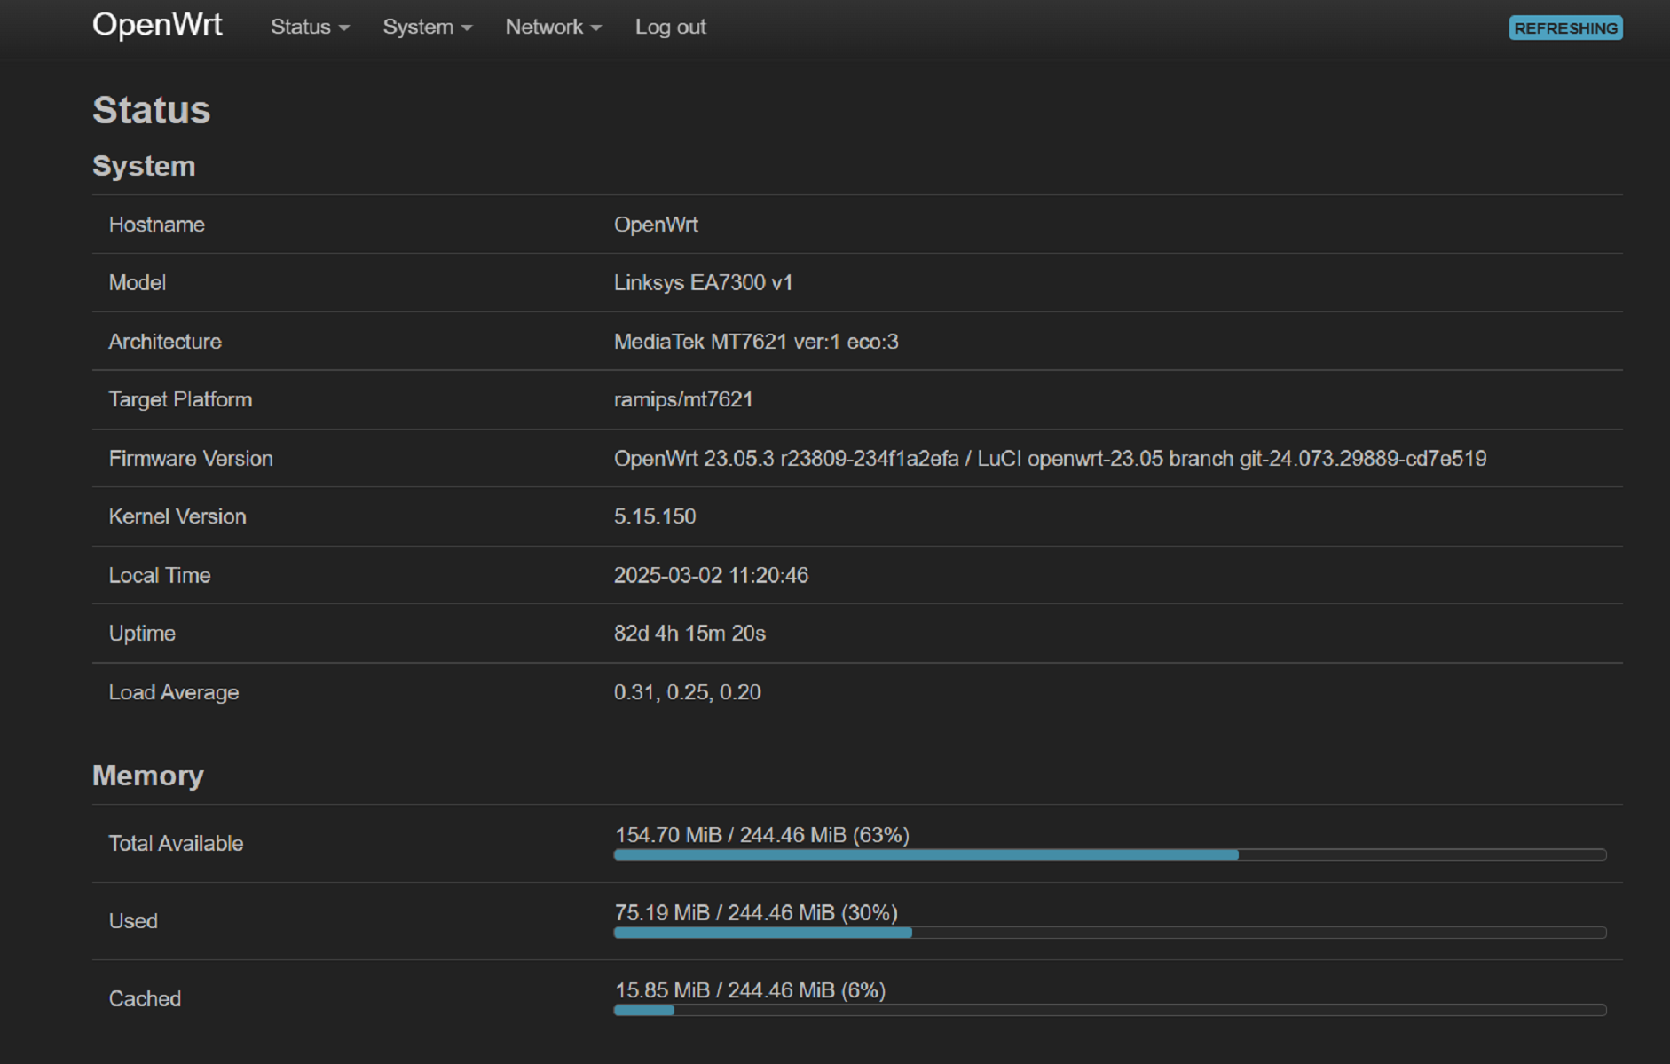Click the Uptime value text
This screenshot has width=1670, height=1064.
(689, 633)
